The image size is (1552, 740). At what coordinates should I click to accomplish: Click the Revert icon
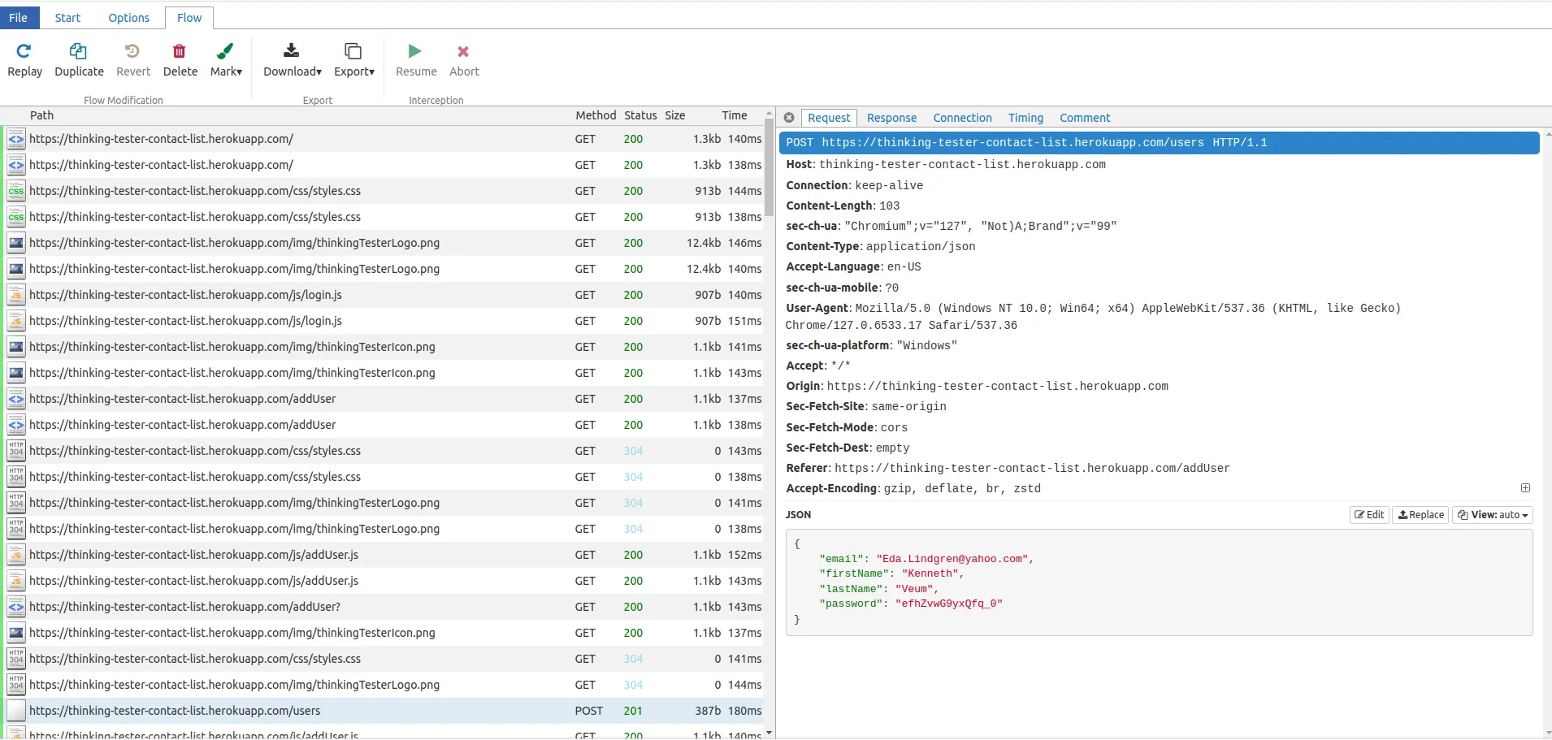[x=132, y=52]
